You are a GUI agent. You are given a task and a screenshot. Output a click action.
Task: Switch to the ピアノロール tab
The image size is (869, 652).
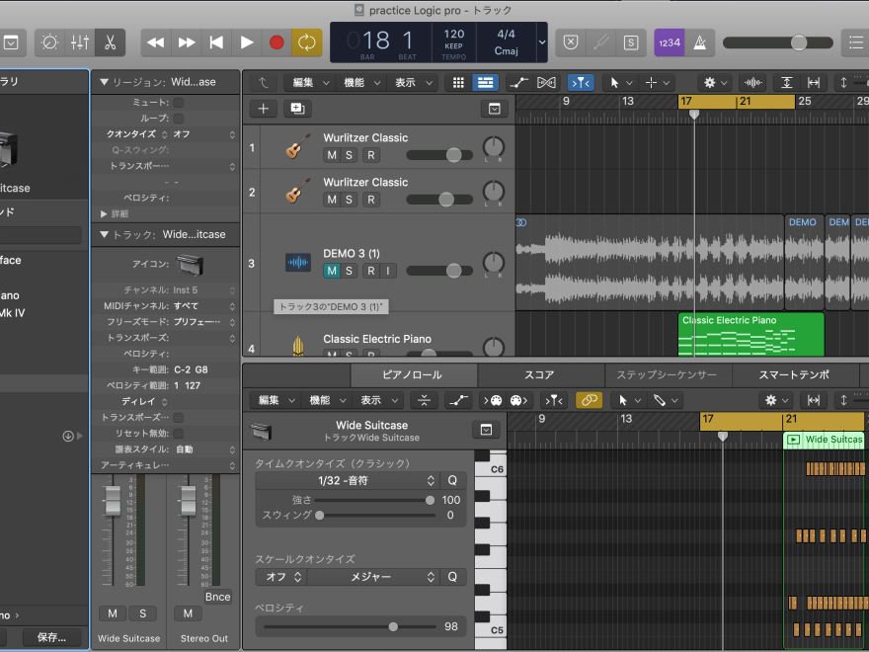click(x=413, y=374)
